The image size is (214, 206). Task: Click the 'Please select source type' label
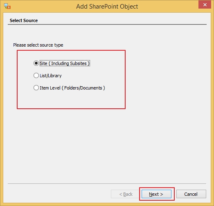(38, 45)
